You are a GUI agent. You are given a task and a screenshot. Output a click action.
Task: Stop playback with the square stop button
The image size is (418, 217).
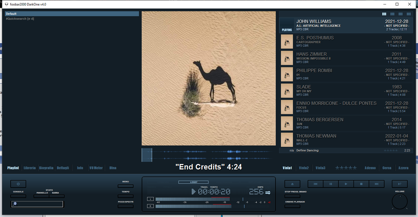point(361,184)
